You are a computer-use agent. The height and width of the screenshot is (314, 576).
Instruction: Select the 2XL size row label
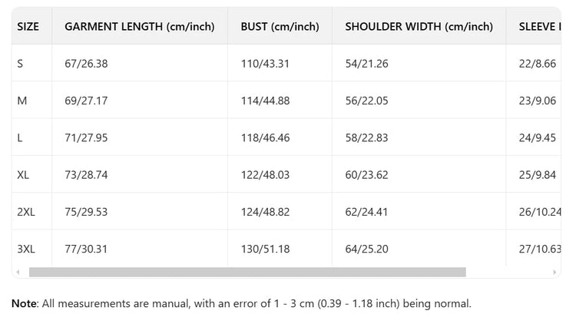(x=26, y=212)
